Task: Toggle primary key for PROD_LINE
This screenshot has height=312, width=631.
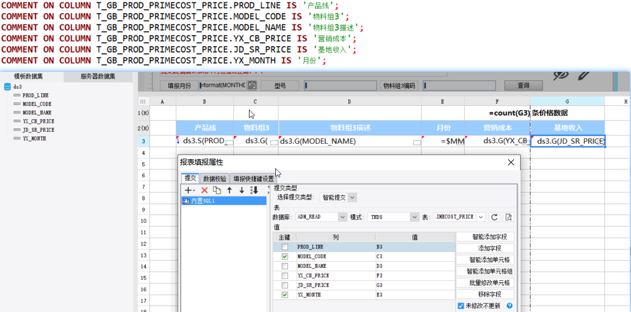Action: [x=285, y=247]
